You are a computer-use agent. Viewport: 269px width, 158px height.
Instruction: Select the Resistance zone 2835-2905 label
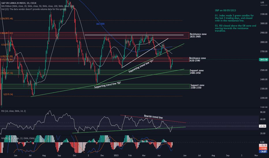tap(198, 35)
